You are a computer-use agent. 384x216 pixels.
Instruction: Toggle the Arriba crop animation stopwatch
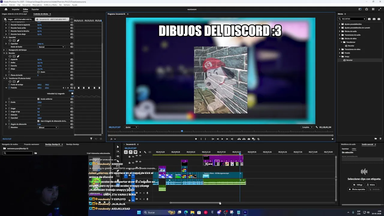[x=9, y=63]
